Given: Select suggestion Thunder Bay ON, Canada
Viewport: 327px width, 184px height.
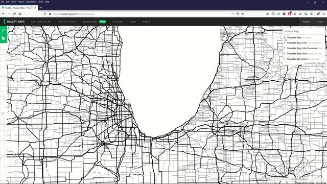Looking at the screenshot, I should pos(303,37).
